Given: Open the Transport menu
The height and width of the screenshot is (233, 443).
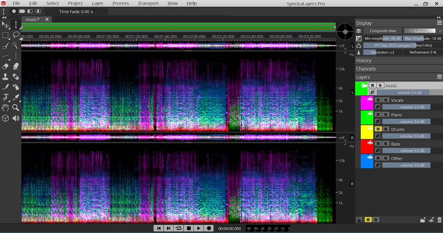Looking at the screenshot, I should 148,3.
